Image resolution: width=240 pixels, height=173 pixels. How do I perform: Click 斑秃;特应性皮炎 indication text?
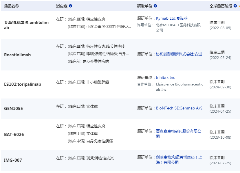[100, 158]
